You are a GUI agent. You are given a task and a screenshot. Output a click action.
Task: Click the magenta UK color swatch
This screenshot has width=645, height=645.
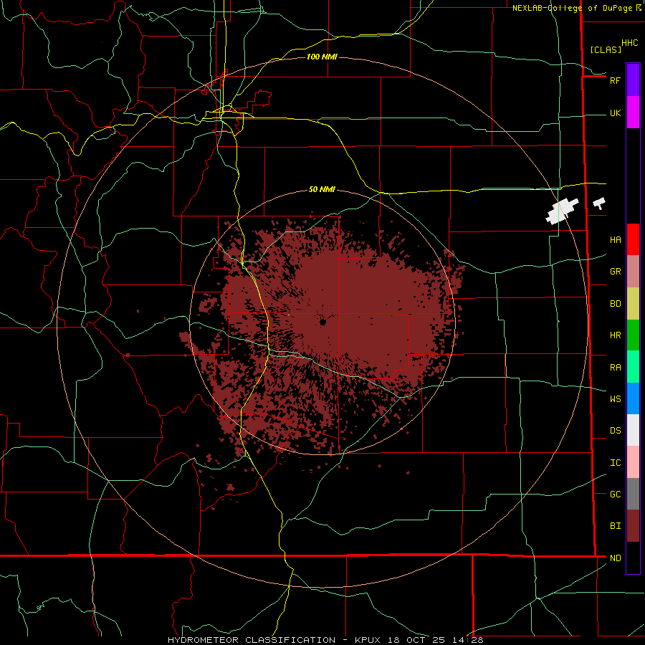(633, 112)
